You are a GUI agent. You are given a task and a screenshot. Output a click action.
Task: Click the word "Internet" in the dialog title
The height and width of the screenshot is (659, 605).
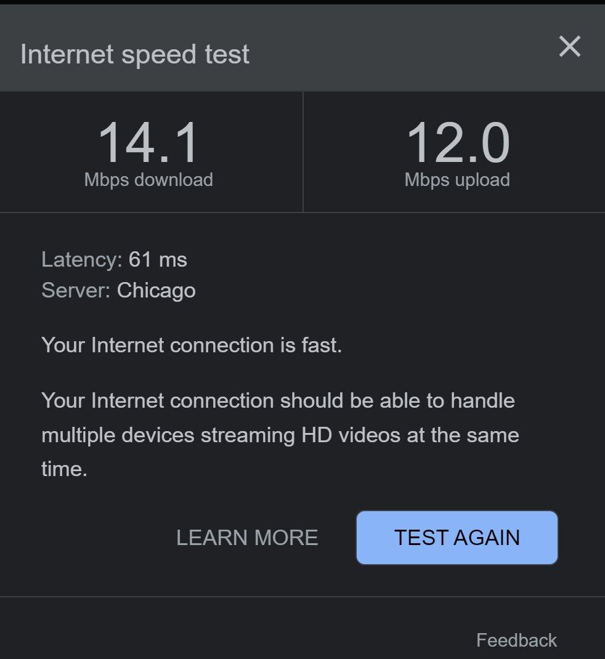[x=67, y=54]
